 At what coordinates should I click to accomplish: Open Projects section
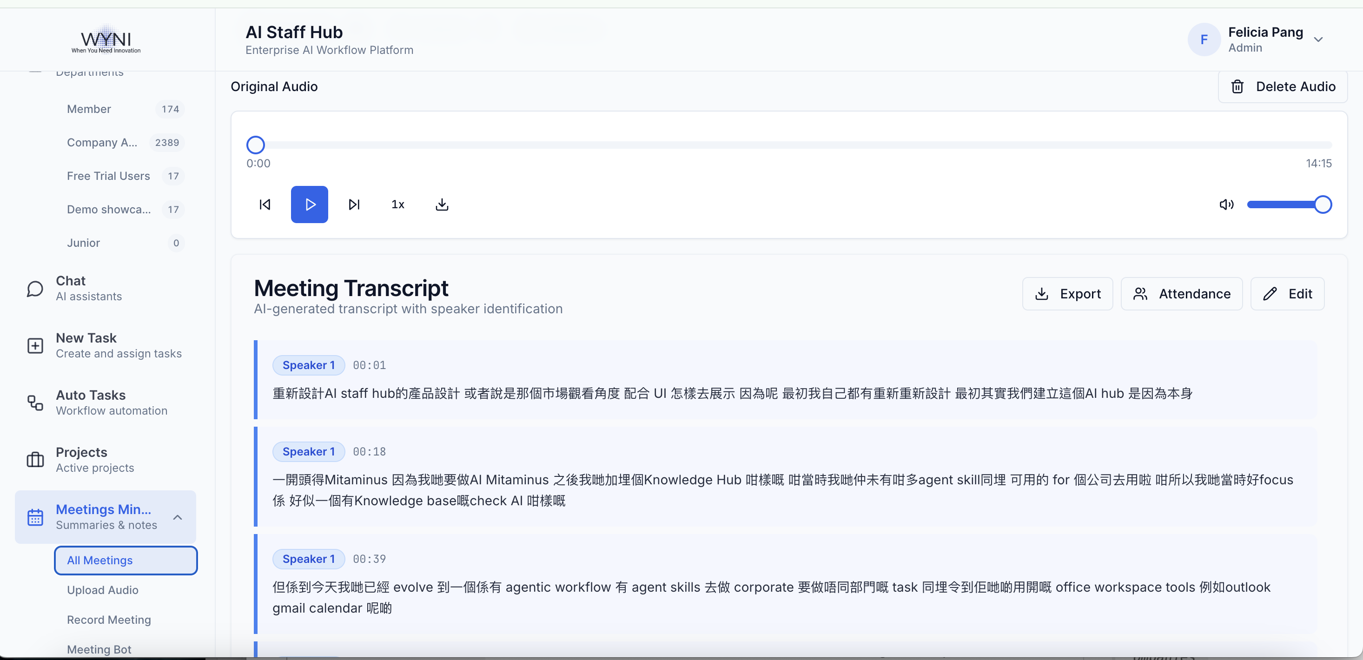pos(106,460)
